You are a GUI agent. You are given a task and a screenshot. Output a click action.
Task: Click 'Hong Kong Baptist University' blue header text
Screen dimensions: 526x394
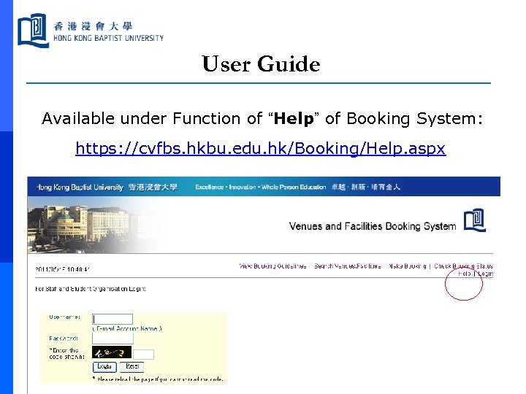(80, 187)
